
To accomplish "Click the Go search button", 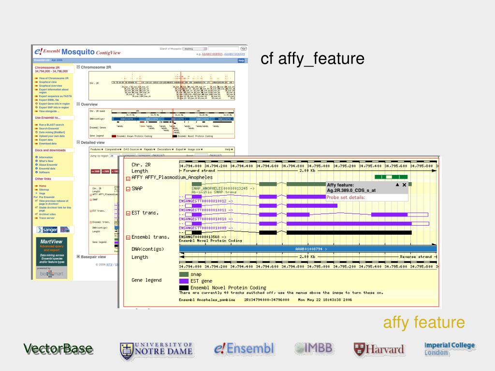I will point(244,49).
